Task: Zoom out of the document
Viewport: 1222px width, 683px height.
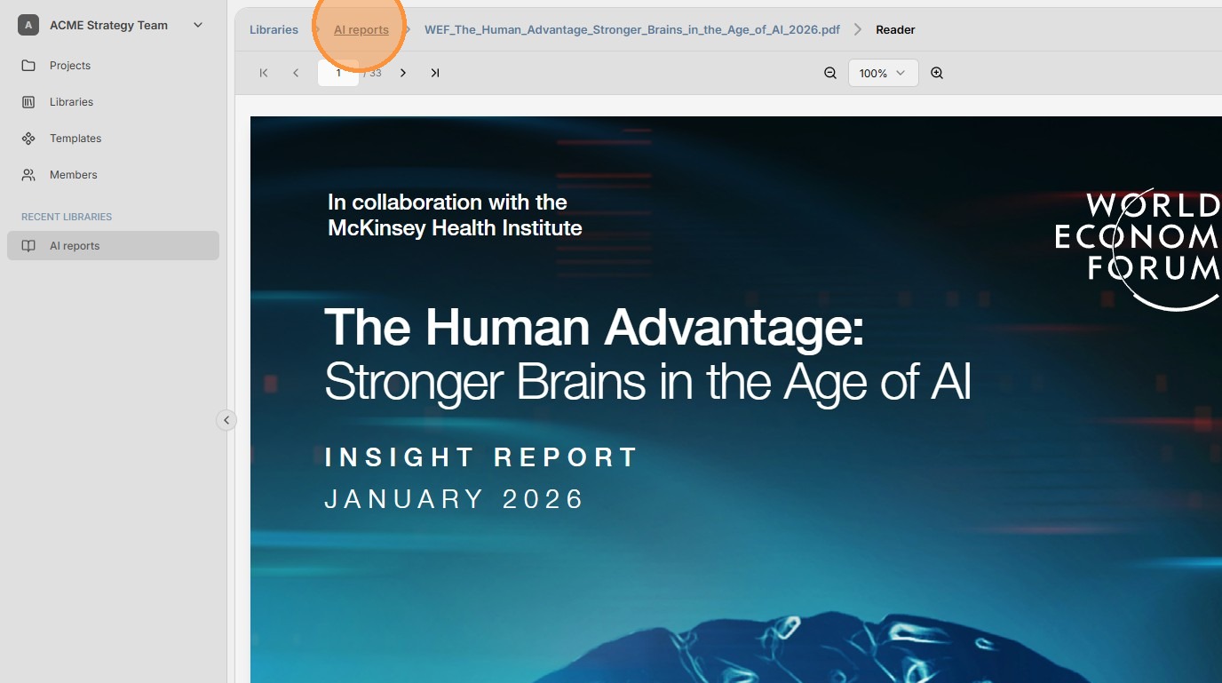Action: coord(830,73)
